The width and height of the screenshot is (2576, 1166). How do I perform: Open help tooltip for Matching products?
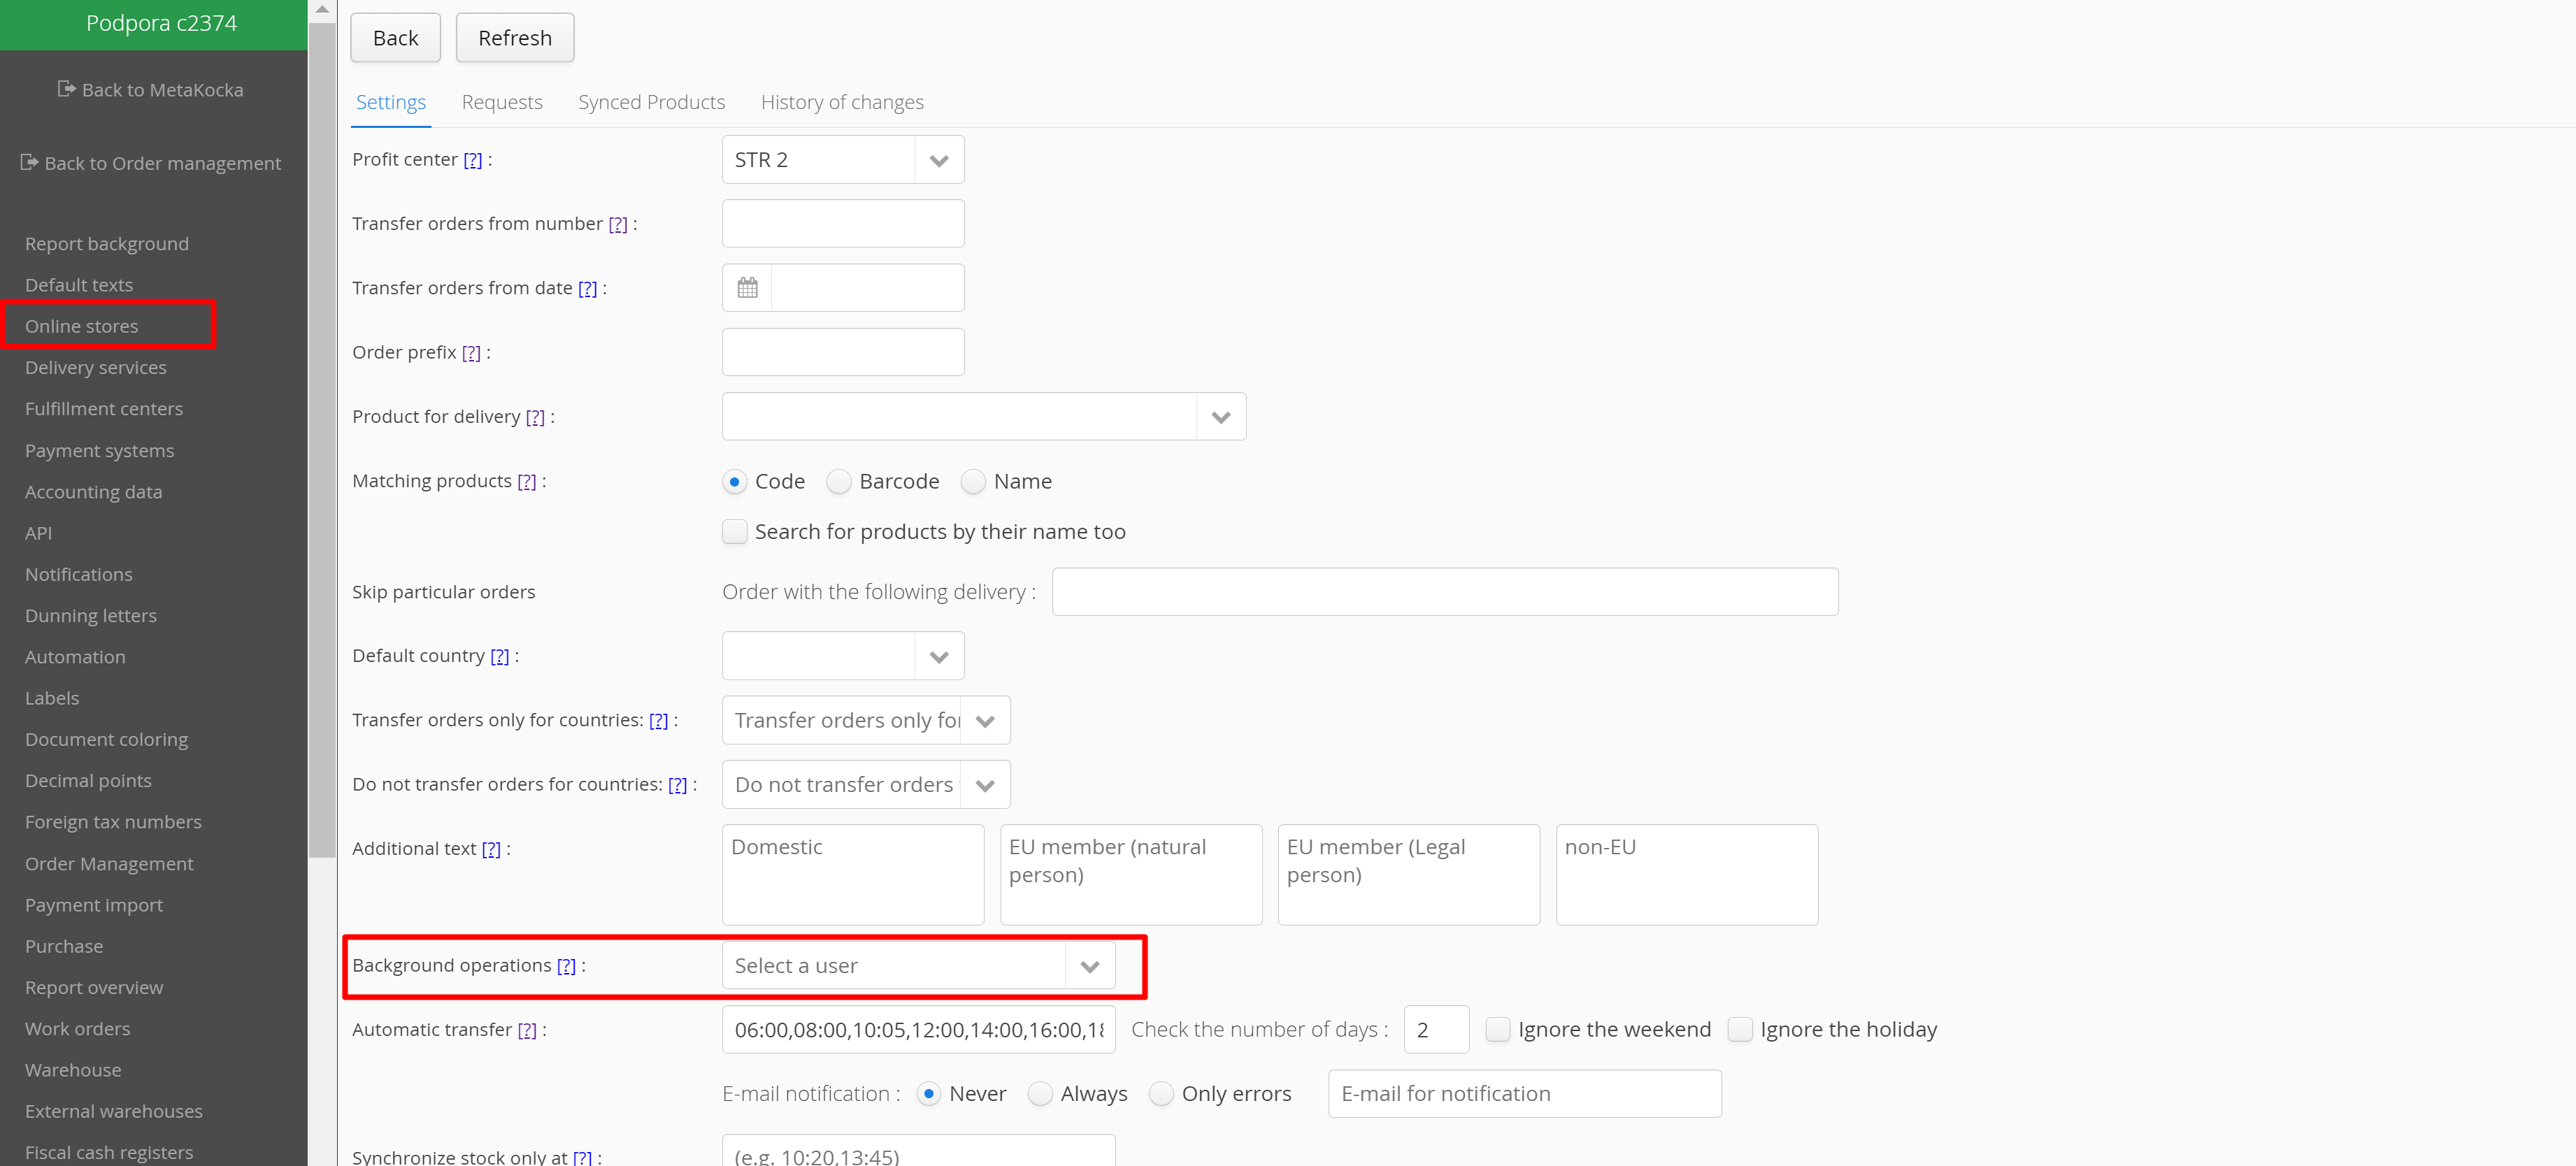pos(527,482)
